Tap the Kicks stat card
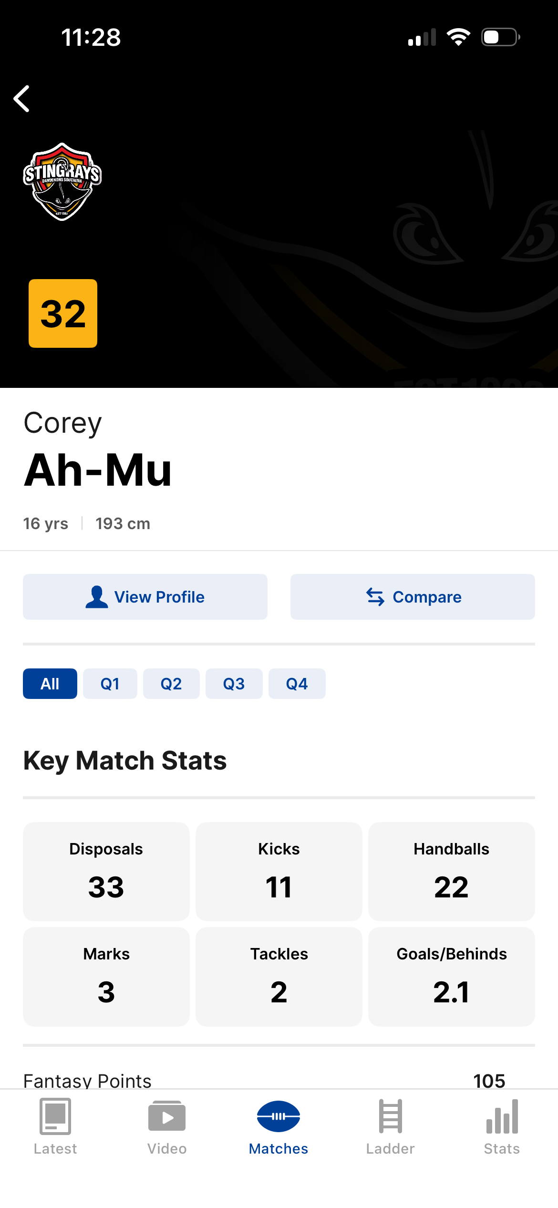 pos(279,871)
